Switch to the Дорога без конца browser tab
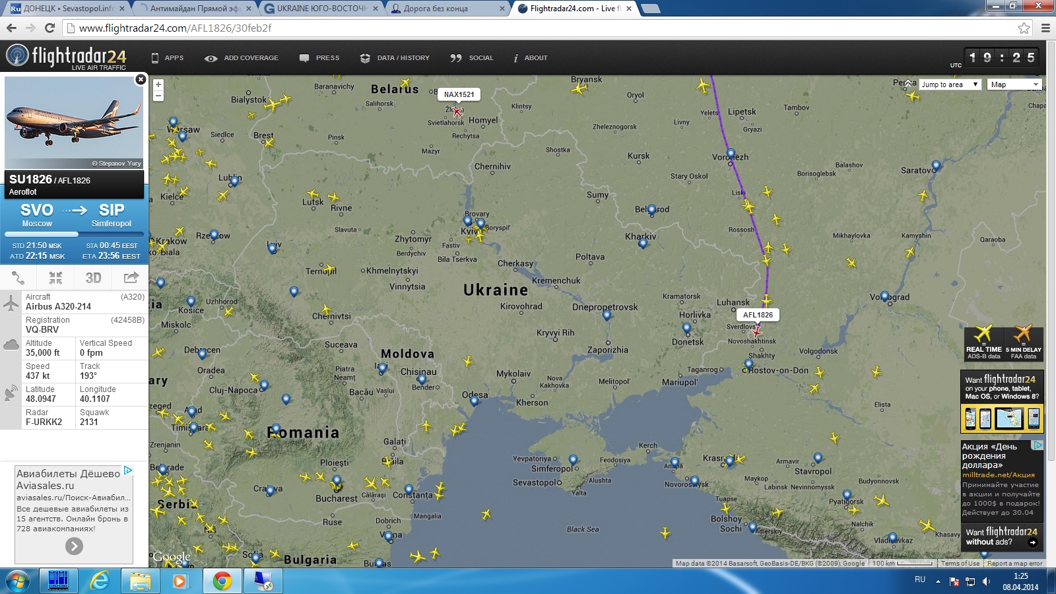The width and height of the screenshot is (1056, 594). coord(447,9)
